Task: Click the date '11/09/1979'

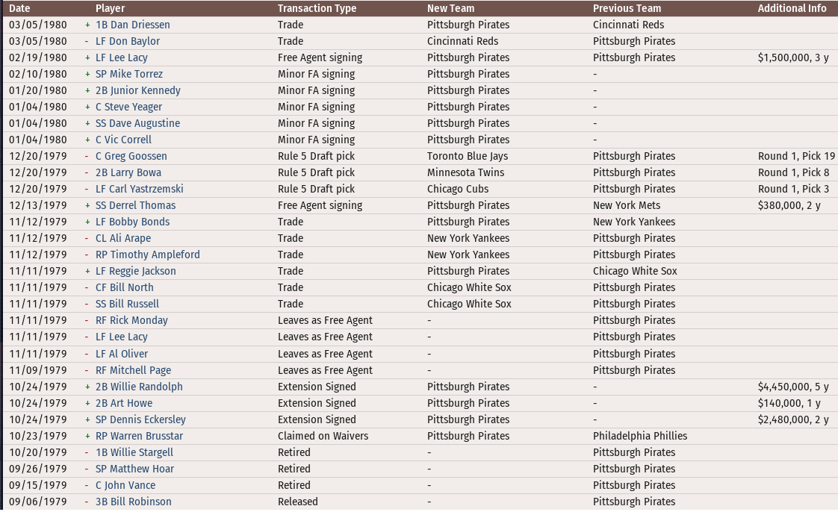Action: [x=38, y=370]
